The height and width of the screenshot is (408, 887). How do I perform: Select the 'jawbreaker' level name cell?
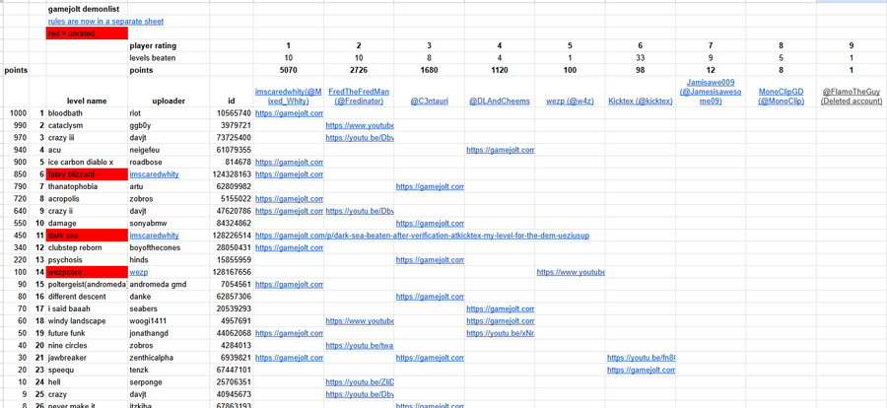(x=87, y=358)
